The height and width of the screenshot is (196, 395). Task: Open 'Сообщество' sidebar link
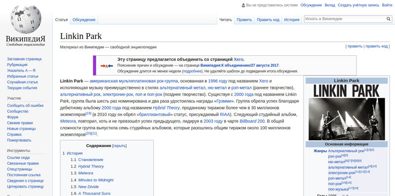(18, 112)
